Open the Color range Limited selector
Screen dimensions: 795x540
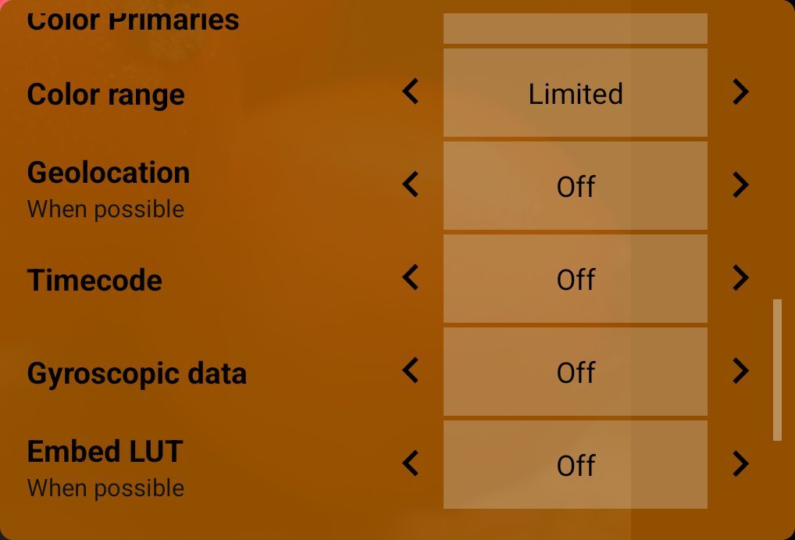coord(576,93)
